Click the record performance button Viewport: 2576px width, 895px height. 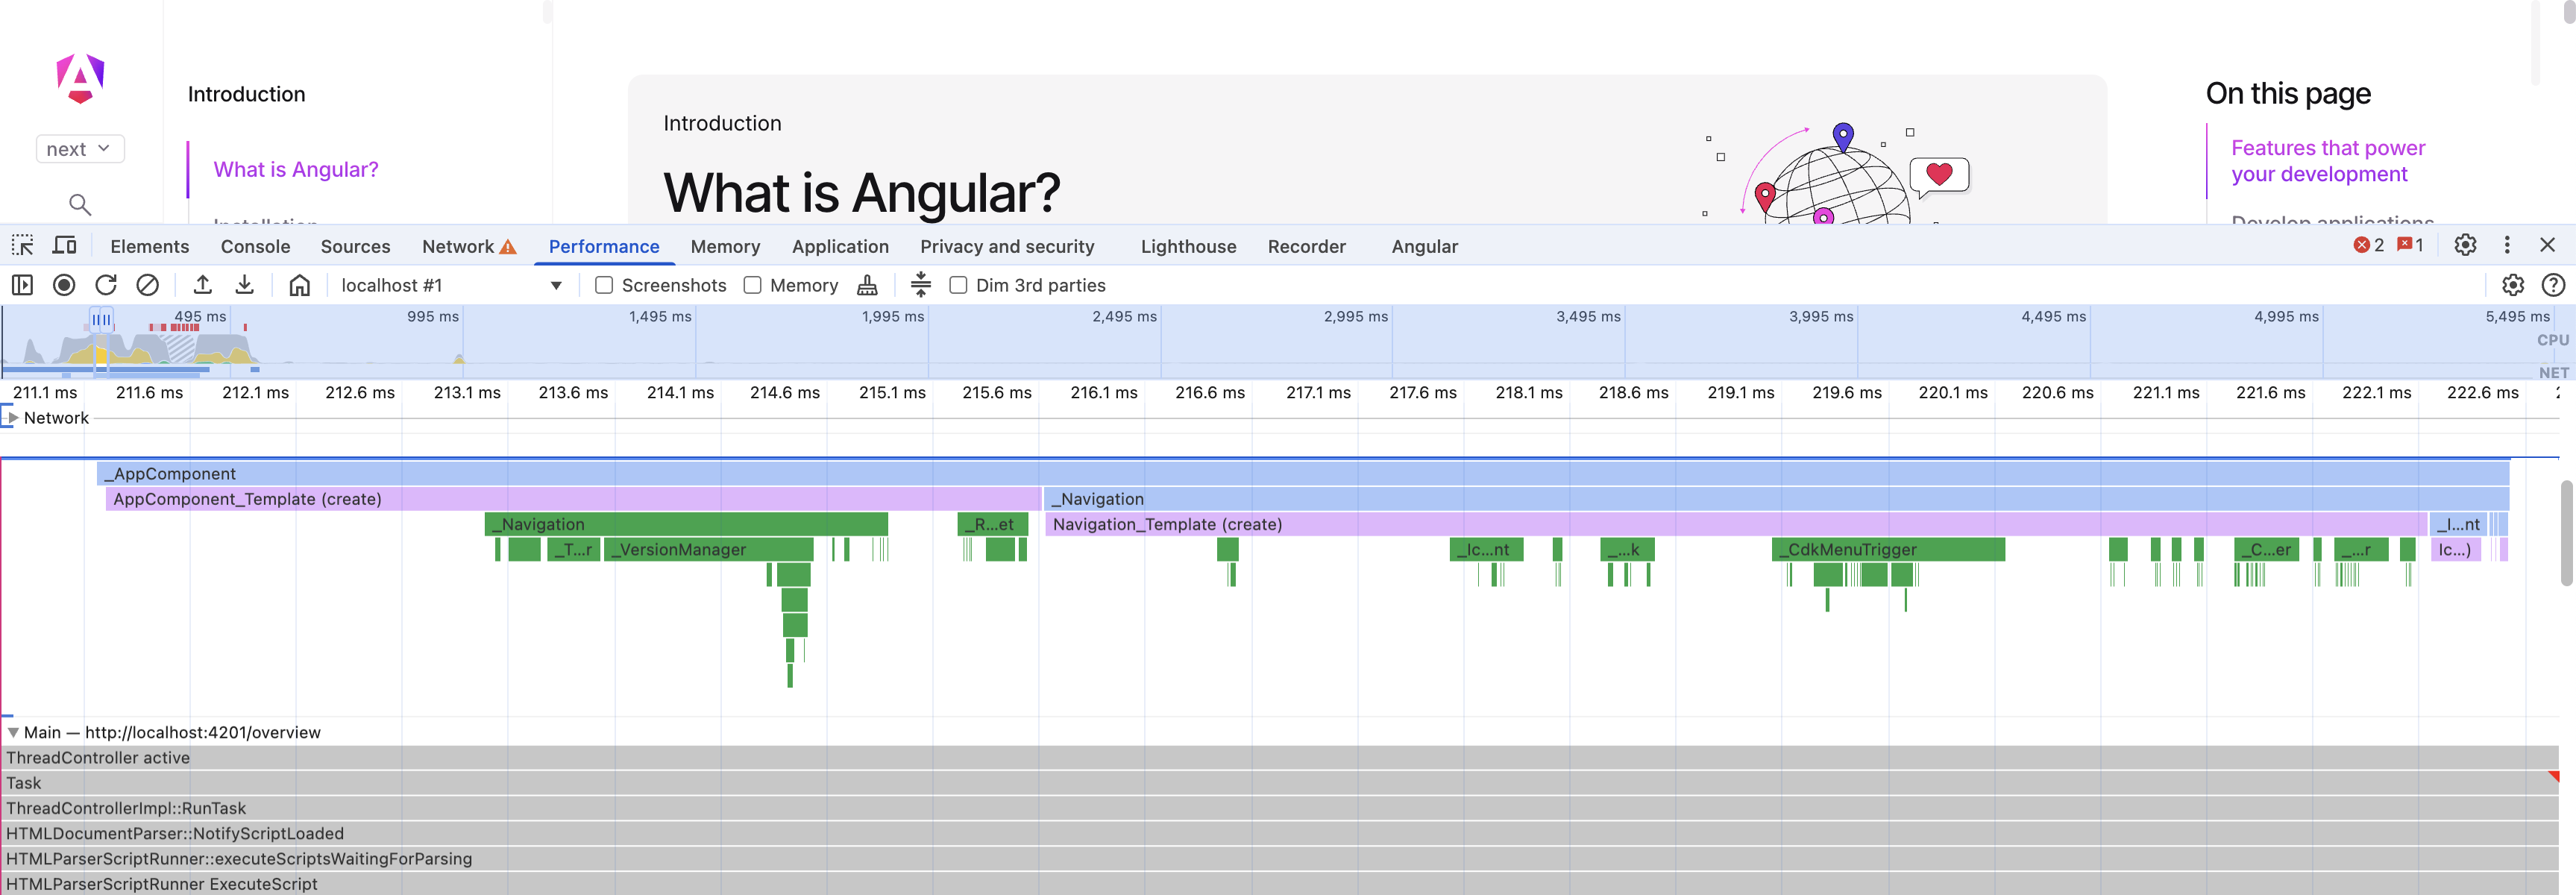pos(64,285)
